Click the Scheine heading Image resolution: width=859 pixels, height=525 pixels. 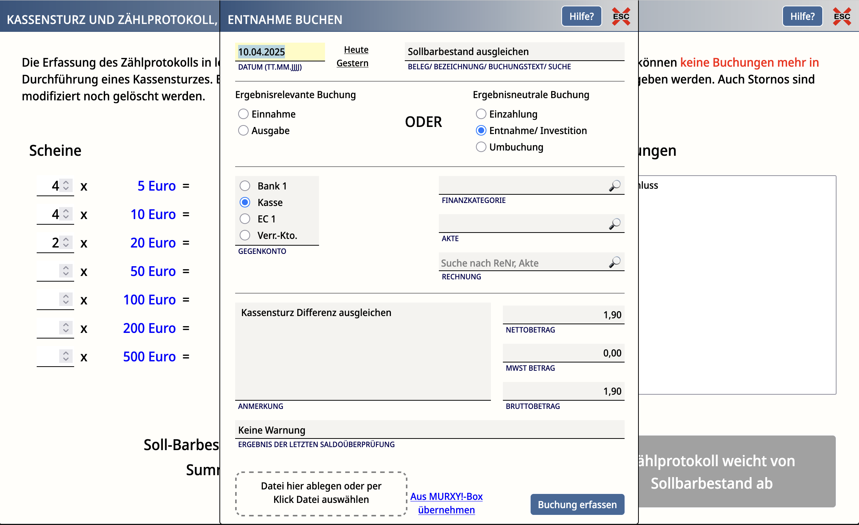[55, 151]
